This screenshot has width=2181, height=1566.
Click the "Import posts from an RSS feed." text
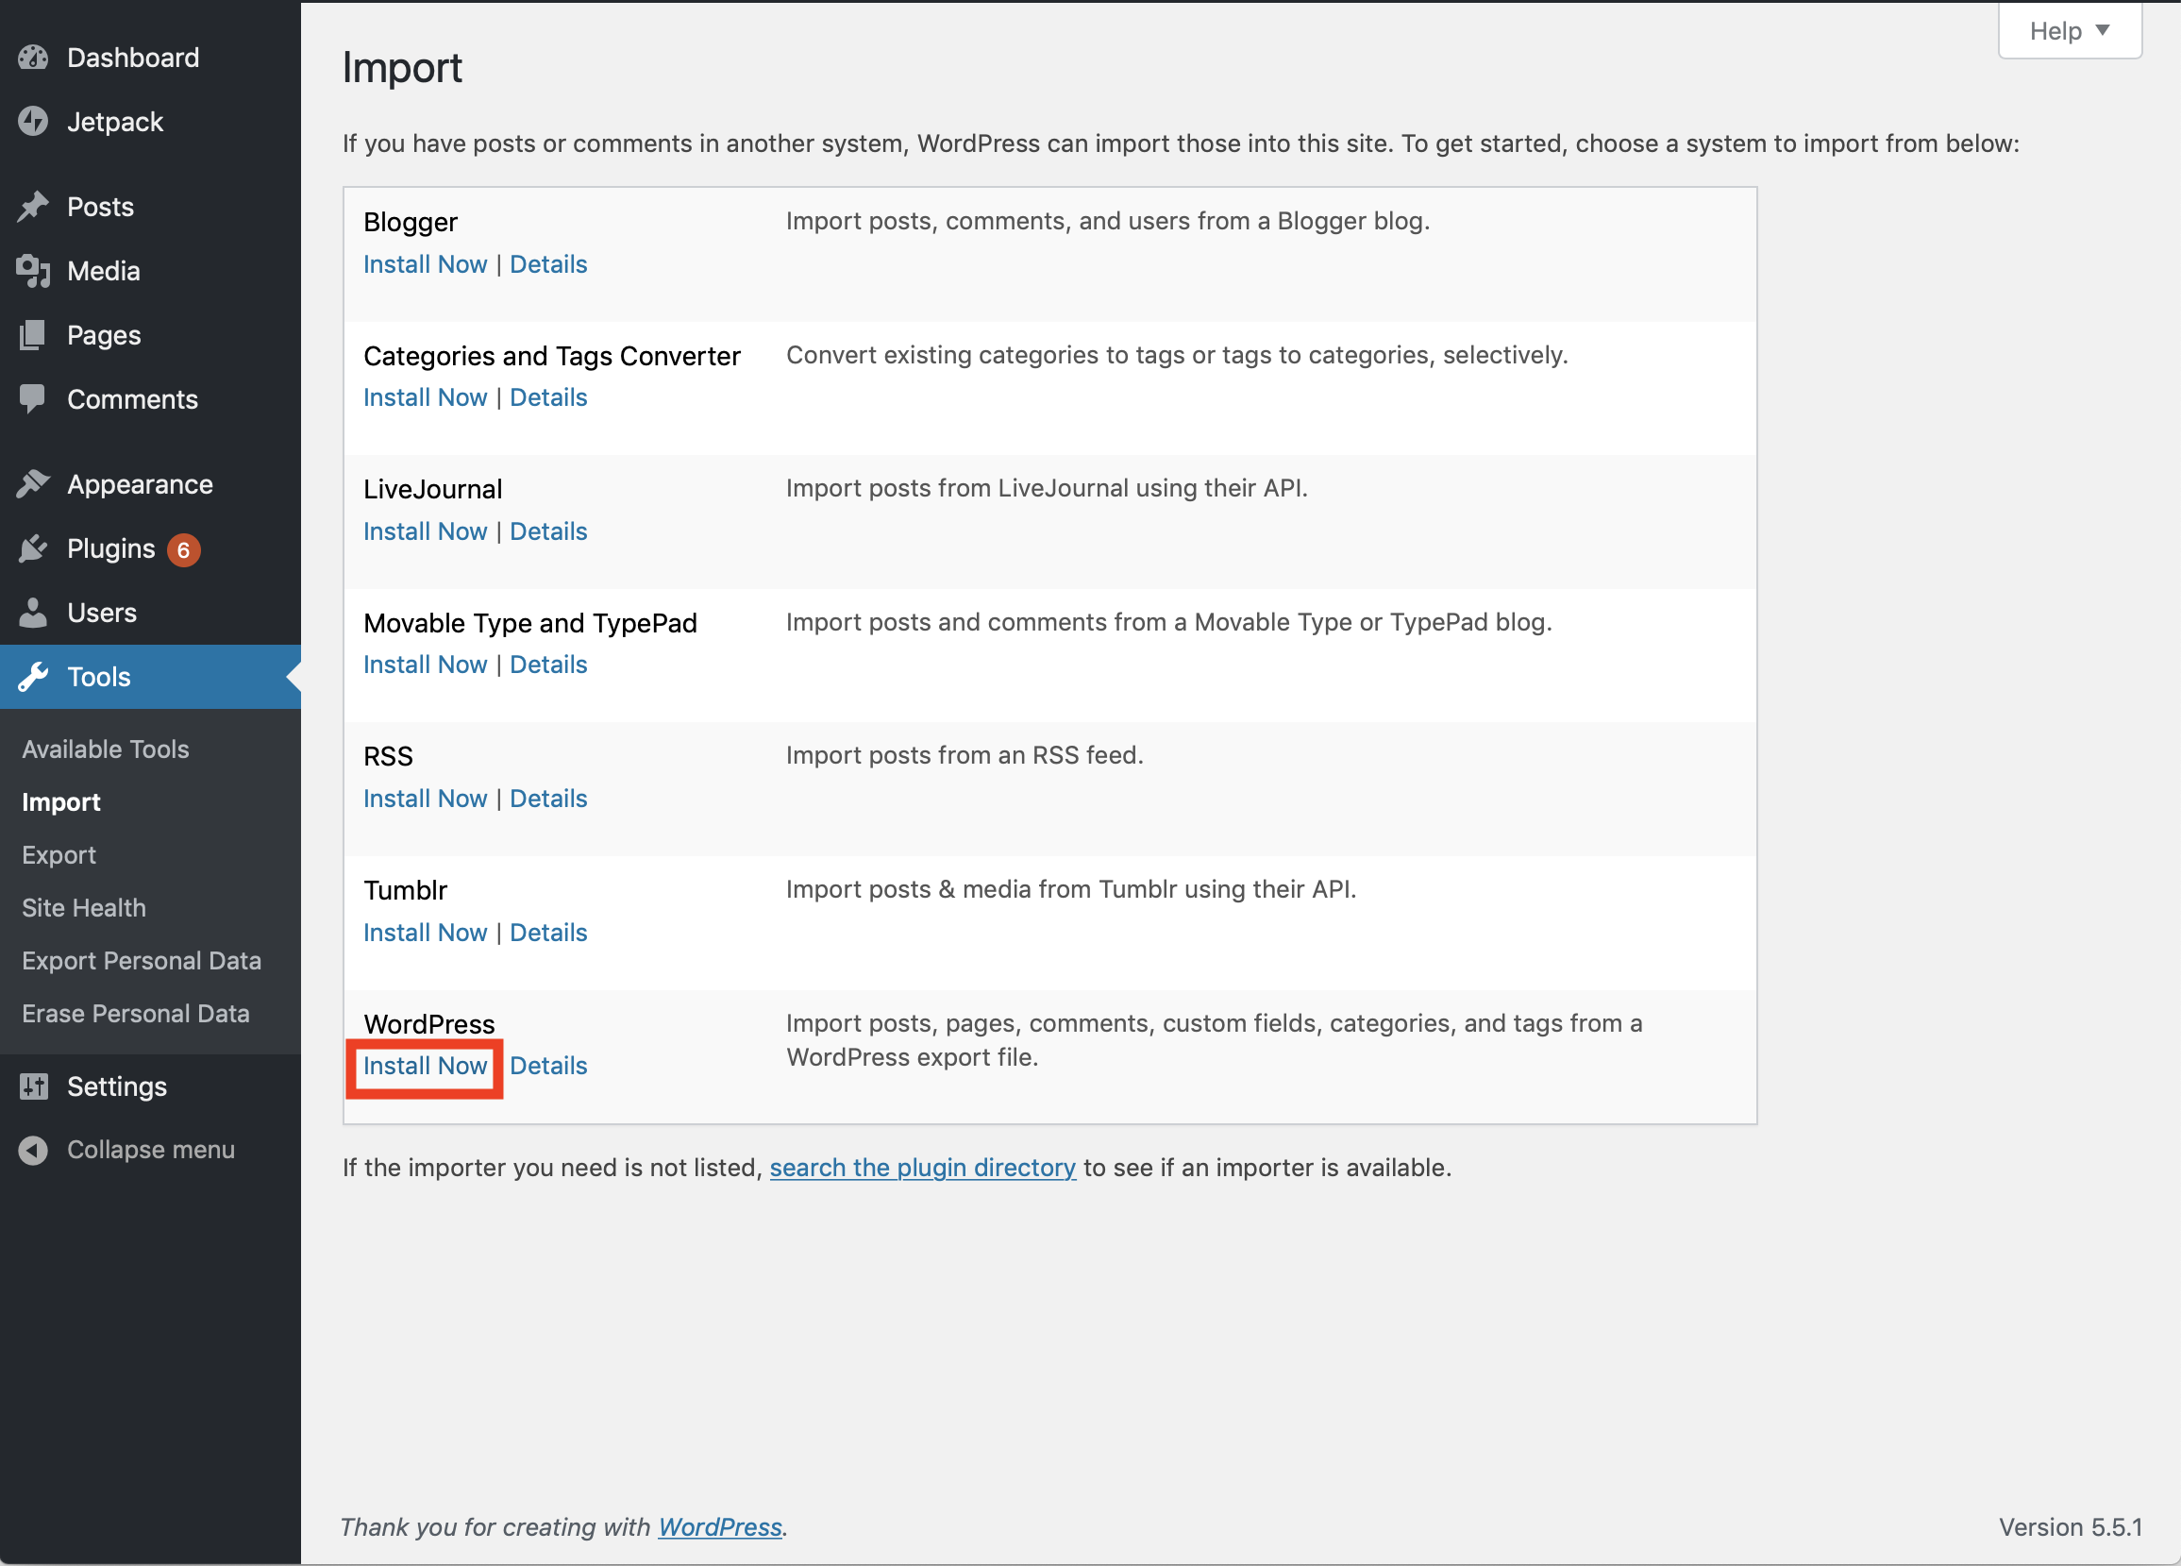(x=965, y=755)
